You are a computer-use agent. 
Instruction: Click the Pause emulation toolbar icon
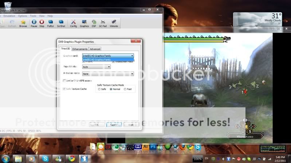coord(34,23)
